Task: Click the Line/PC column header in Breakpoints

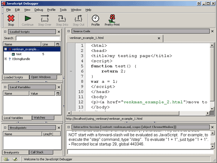Action: point(51,134)
